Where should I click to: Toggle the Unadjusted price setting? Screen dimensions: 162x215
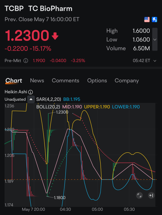coord(15,99)
